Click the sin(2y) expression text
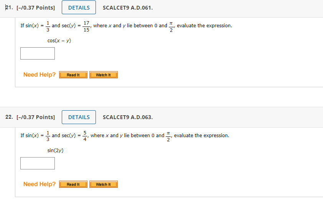Image resolution: width=323 pixels, height=199 pixels. [55, 150]
